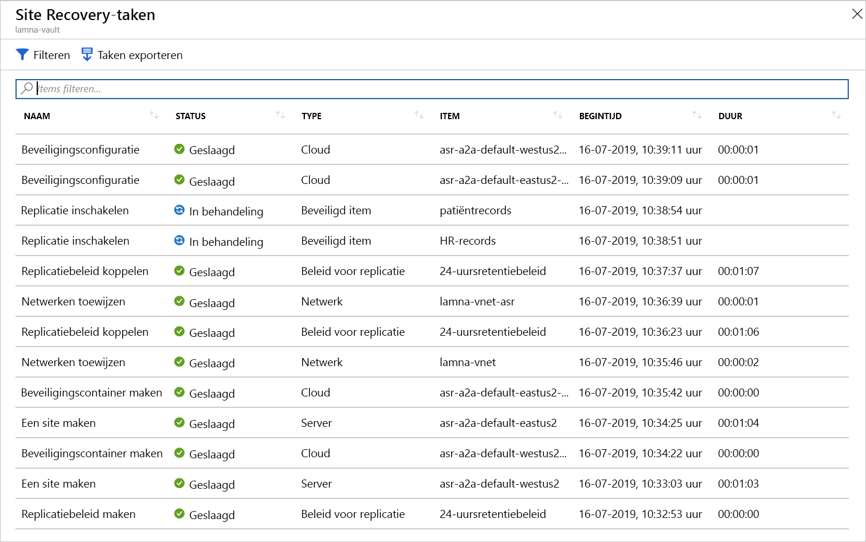Click success icon for 10:37:37 Replicatiebeleid koppelen
Image resolution: width=866 pixels, height=542 pixels.
tap(179, 270)
